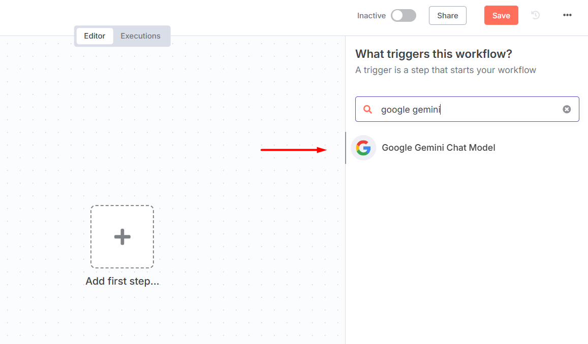Click the Share button
Image resolution: width=588 pixels, height=344 pixels.
[x=447, y=15]
